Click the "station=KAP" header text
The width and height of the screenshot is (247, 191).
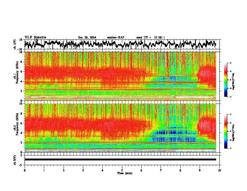(x=116, y=37)
